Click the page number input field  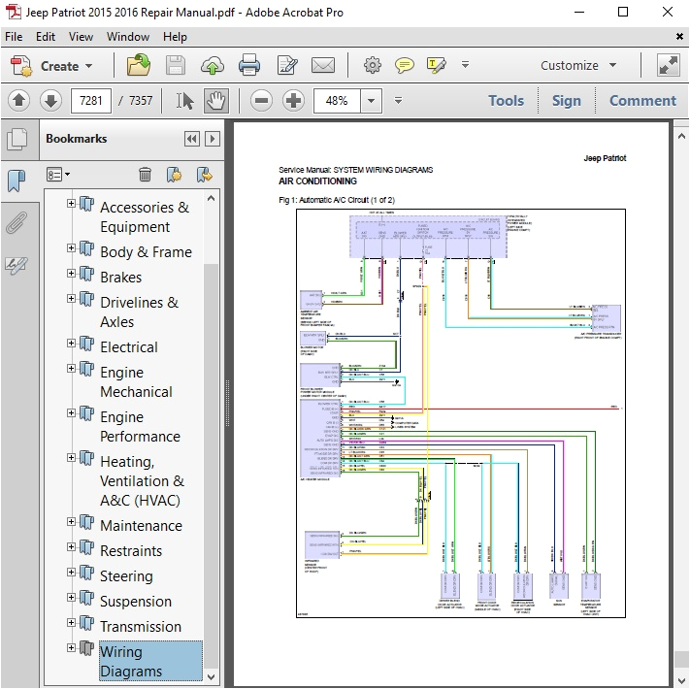click(x=90, y=100)
